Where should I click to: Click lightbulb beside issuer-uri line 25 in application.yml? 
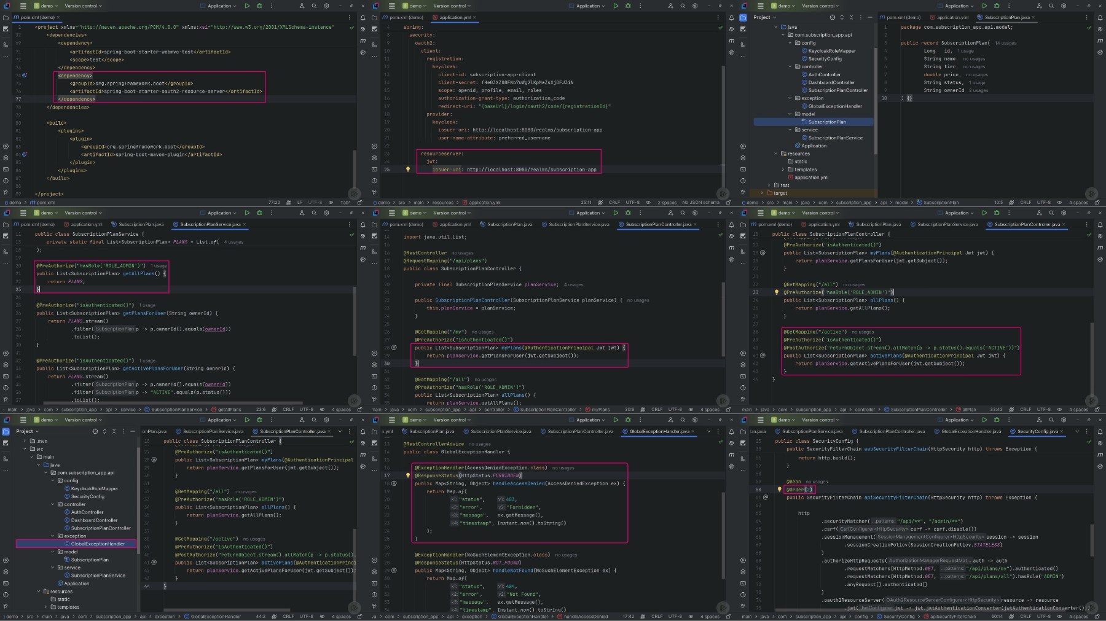click(x=407, y=169)
